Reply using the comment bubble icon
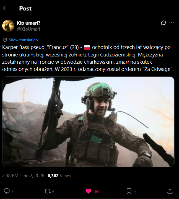The image size is (179, 199). (7, 191)
